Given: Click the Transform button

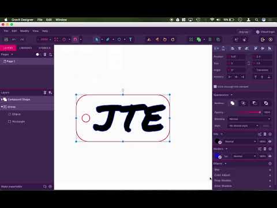Looking at the screenshot, I should (x=262, y=70).
